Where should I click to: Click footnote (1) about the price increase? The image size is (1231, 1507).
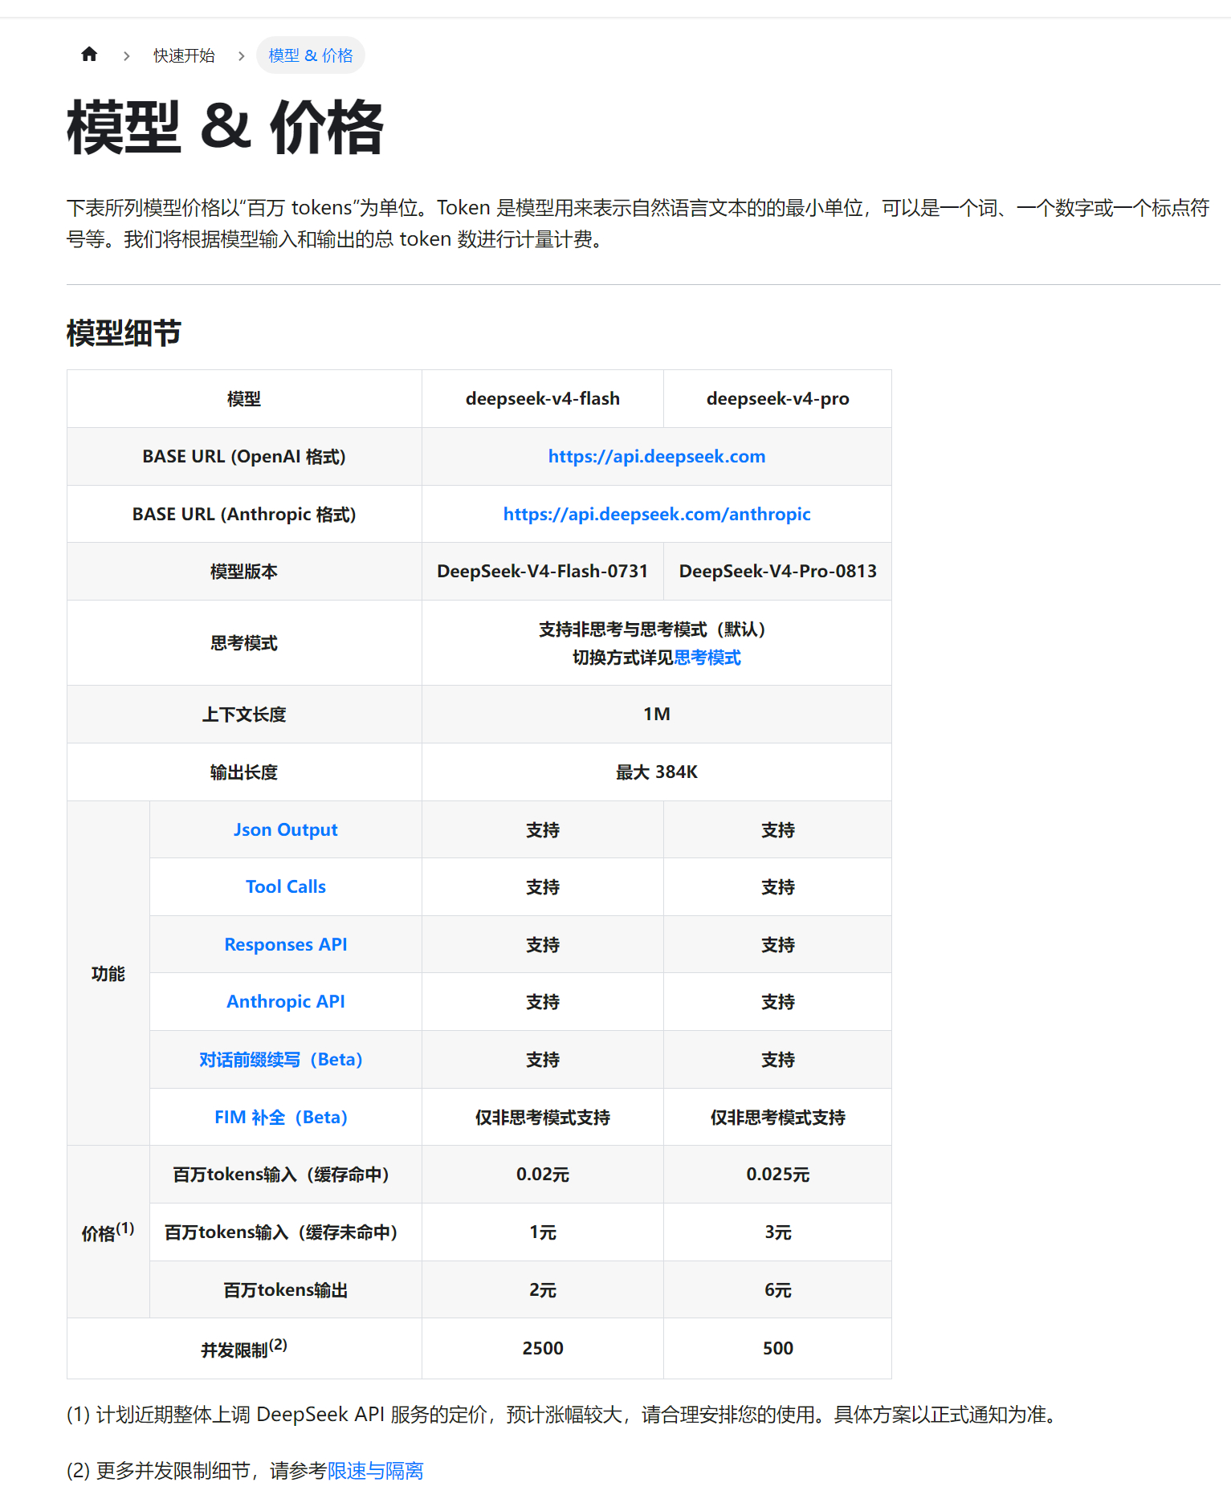(561, 1415)
